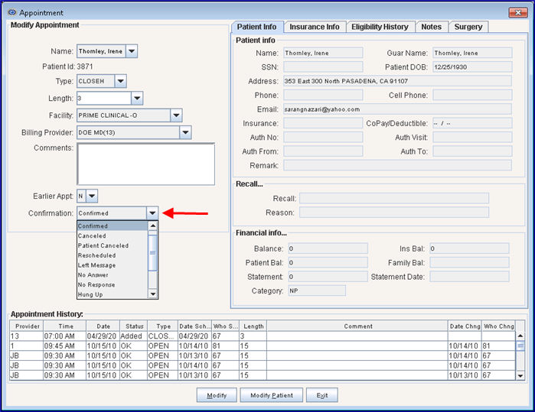Click the Category NP field
Viewport: 535px width, 412px height.
pyautogui.click(x=317, y=290)
